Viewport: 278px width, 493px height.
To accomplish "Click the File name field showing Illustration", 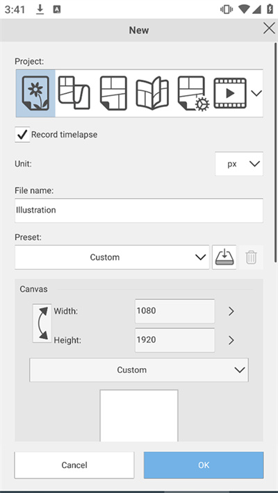I will [139, 210].
